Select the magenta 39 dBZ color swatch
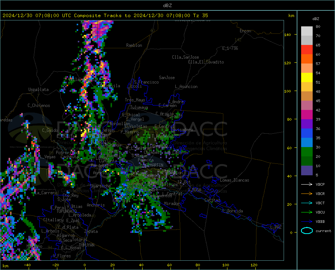 tap(307, 115)
